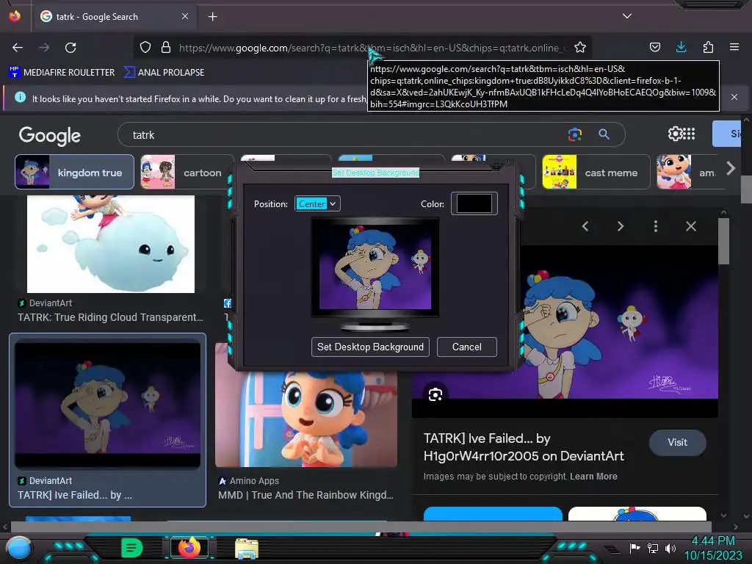Open the Firefox hamburger menu
This screenshot has width=752, height=564.
tap(734, 47)
